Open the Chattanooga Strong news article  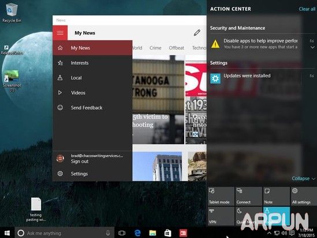[158, 100]
